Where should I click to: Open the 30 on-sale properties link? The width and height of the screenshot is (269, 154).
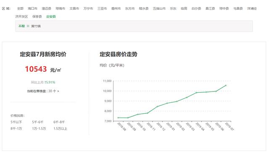coord(43,91)
